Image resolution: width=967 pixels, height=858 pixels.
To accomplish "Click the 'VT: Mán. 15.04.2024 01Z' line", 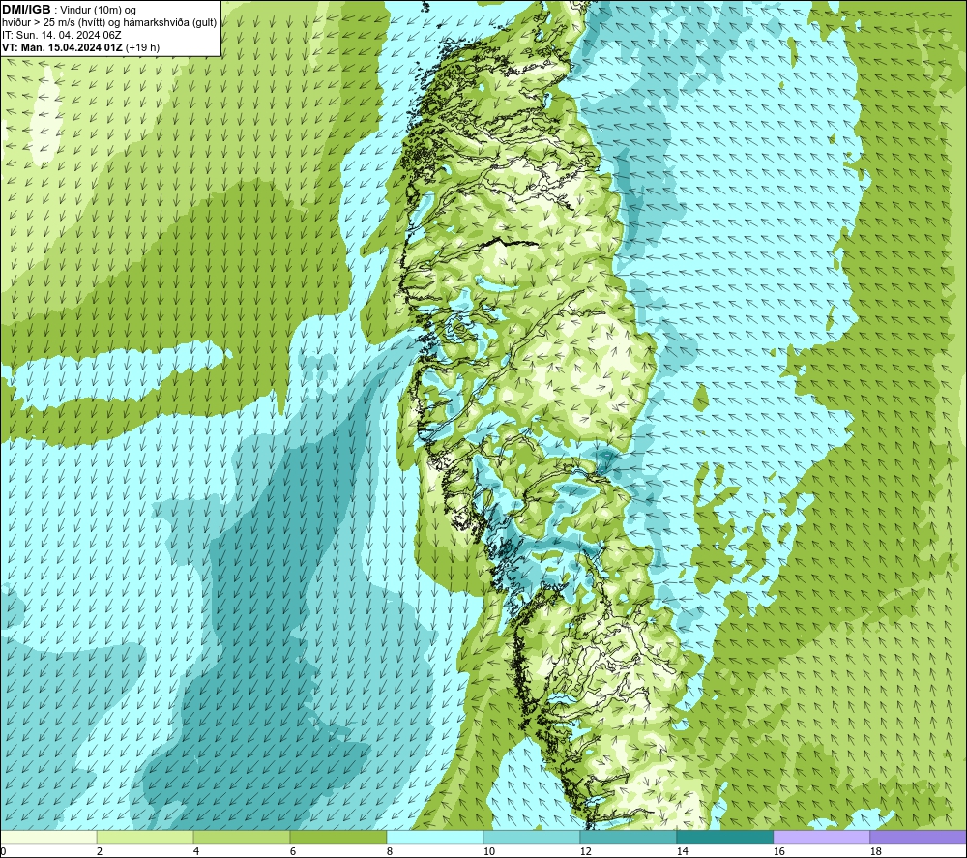I will click(x=62, y=47).
